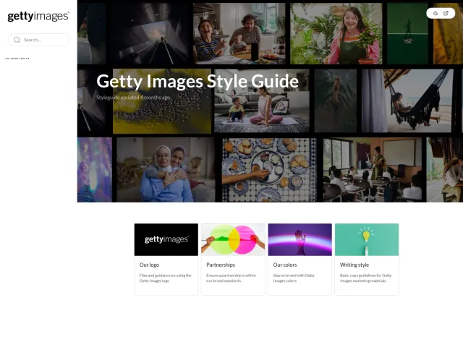Click the Our logo card title
463x347 pixels.
[x=149, y=265]
